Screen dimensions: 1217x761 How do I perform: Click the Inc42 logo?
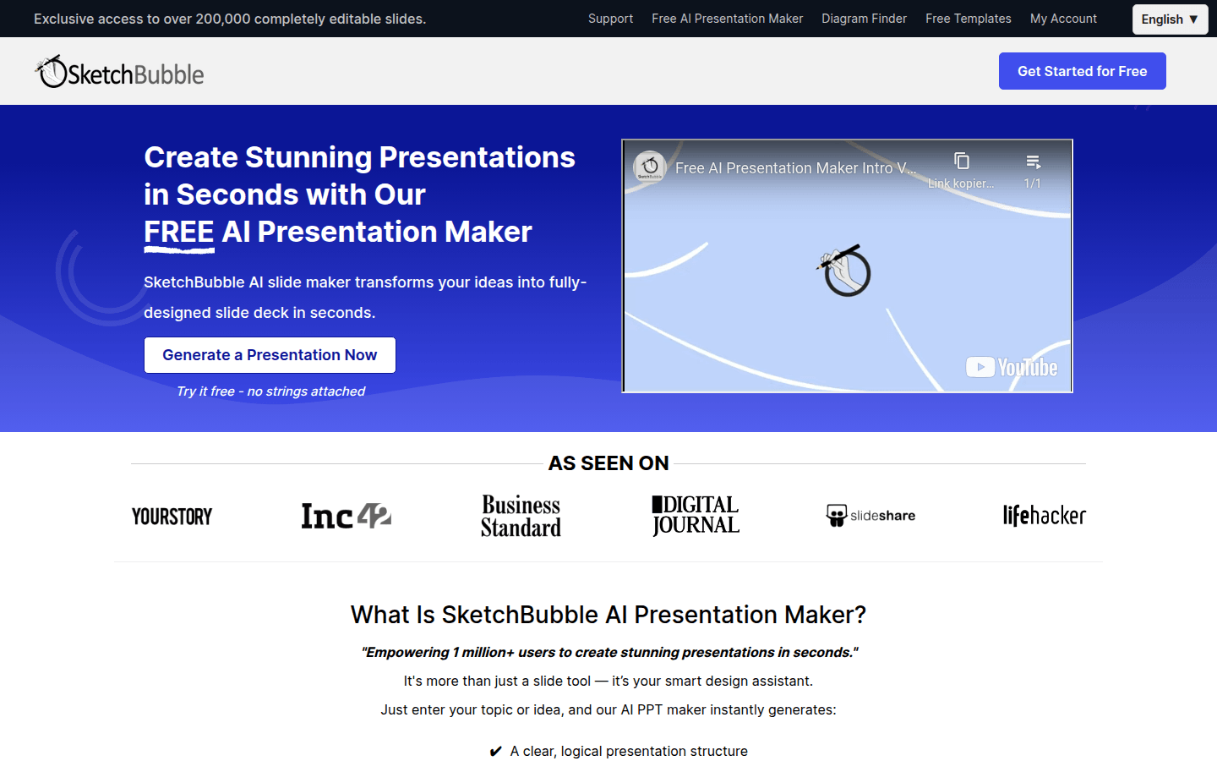click(x=347, y=516)
